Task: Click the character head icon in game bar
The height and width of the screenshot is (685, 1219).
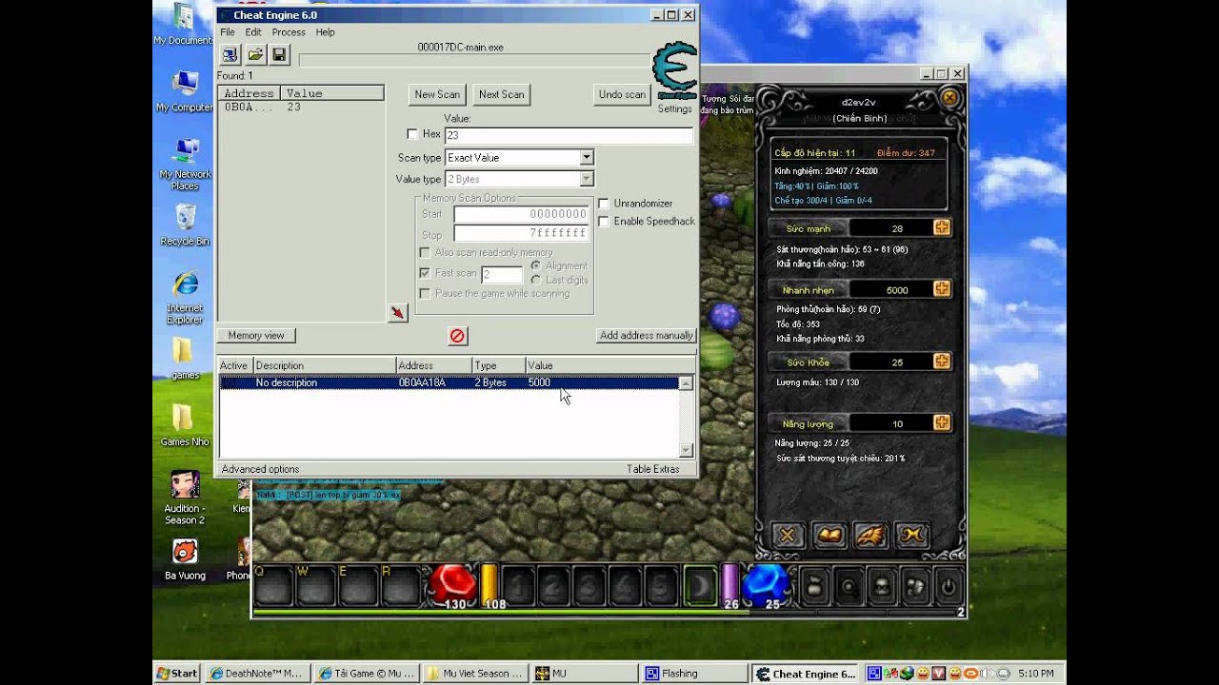Action: (x=882, y=586)
